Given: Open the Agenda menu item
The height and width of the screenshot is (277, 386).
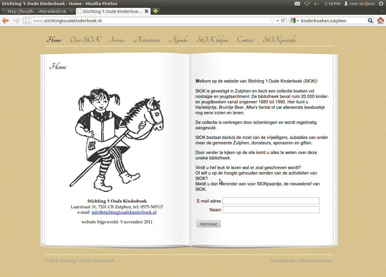Looking at the screenshot, I should (x=178, y=40).
